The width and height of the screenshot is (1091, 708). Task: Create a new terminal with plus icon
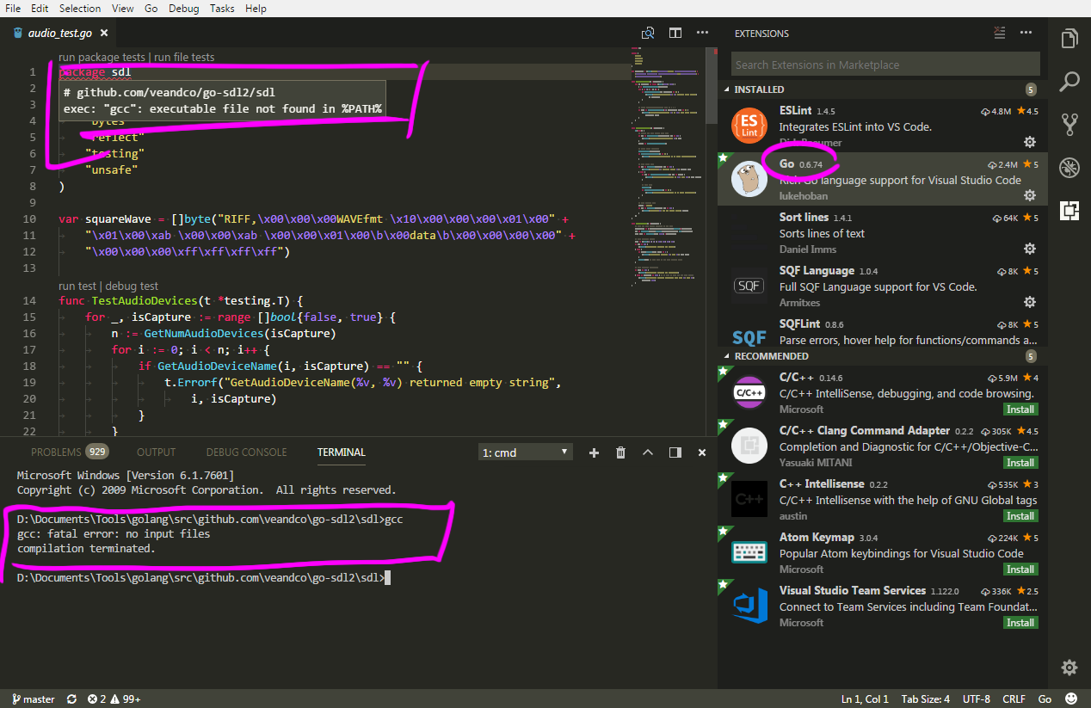[x=594, y=453]
